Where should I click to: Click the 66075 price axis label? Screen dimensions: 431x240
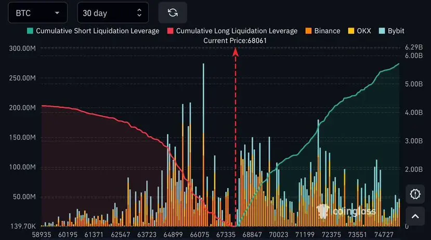click(200, 235)
